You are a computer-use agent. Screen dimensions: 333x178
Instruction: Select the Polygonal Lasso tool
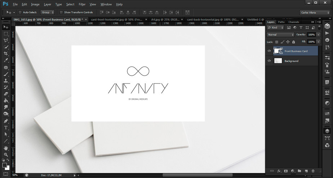coord(6,40)
